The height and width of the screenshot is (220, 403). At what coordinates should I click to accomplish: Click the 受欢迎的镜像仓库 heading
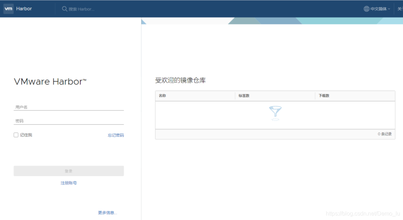pos(180,80)
